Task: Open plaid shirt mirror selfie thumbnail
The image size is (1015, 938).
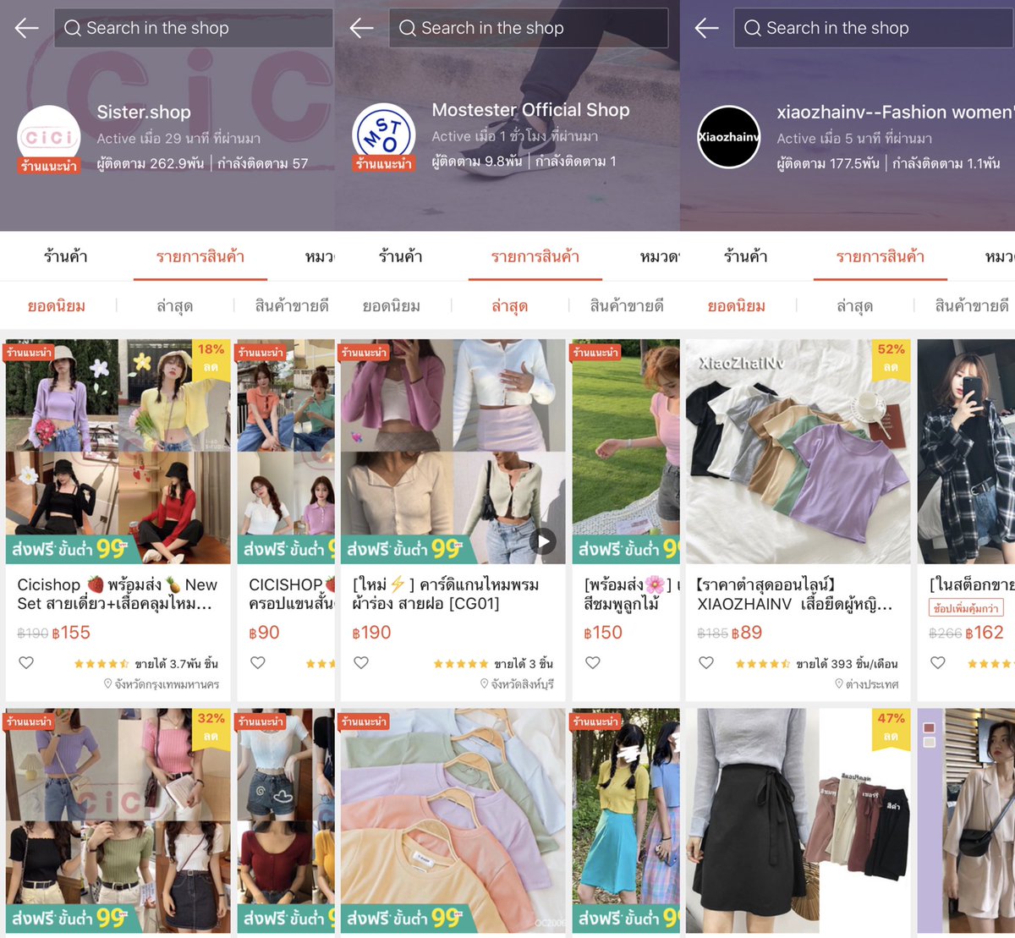Action: coord(966,452)
